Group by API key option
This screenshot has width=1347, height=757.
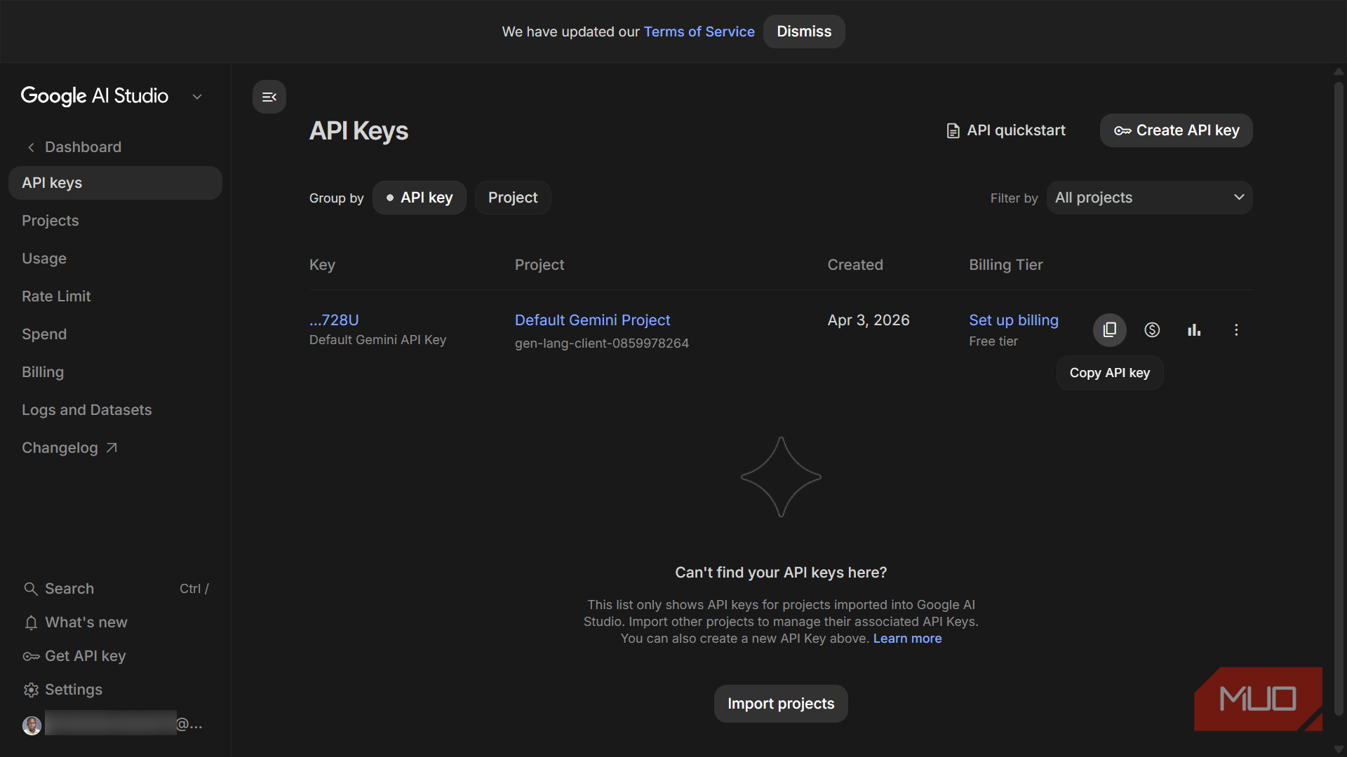pyautogui.click(x=420, y=198)
